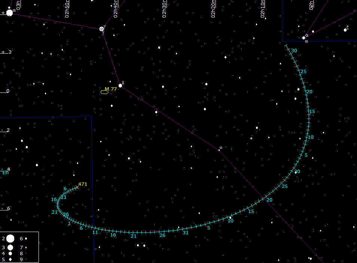Click the 02h50m right ascension label
The height and width of the screenshot is (263, 357).
pyautogui.click(x=67, y=9)
